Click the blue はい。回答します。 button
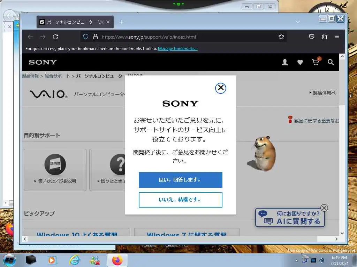This screenshot has height=267, width=357. coord(180,180)
